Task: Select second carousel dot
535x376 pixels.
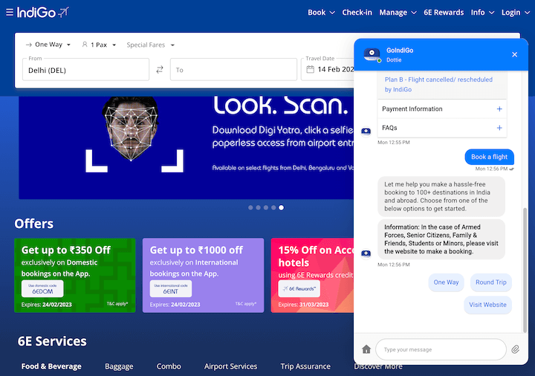Action: [259, 207]
